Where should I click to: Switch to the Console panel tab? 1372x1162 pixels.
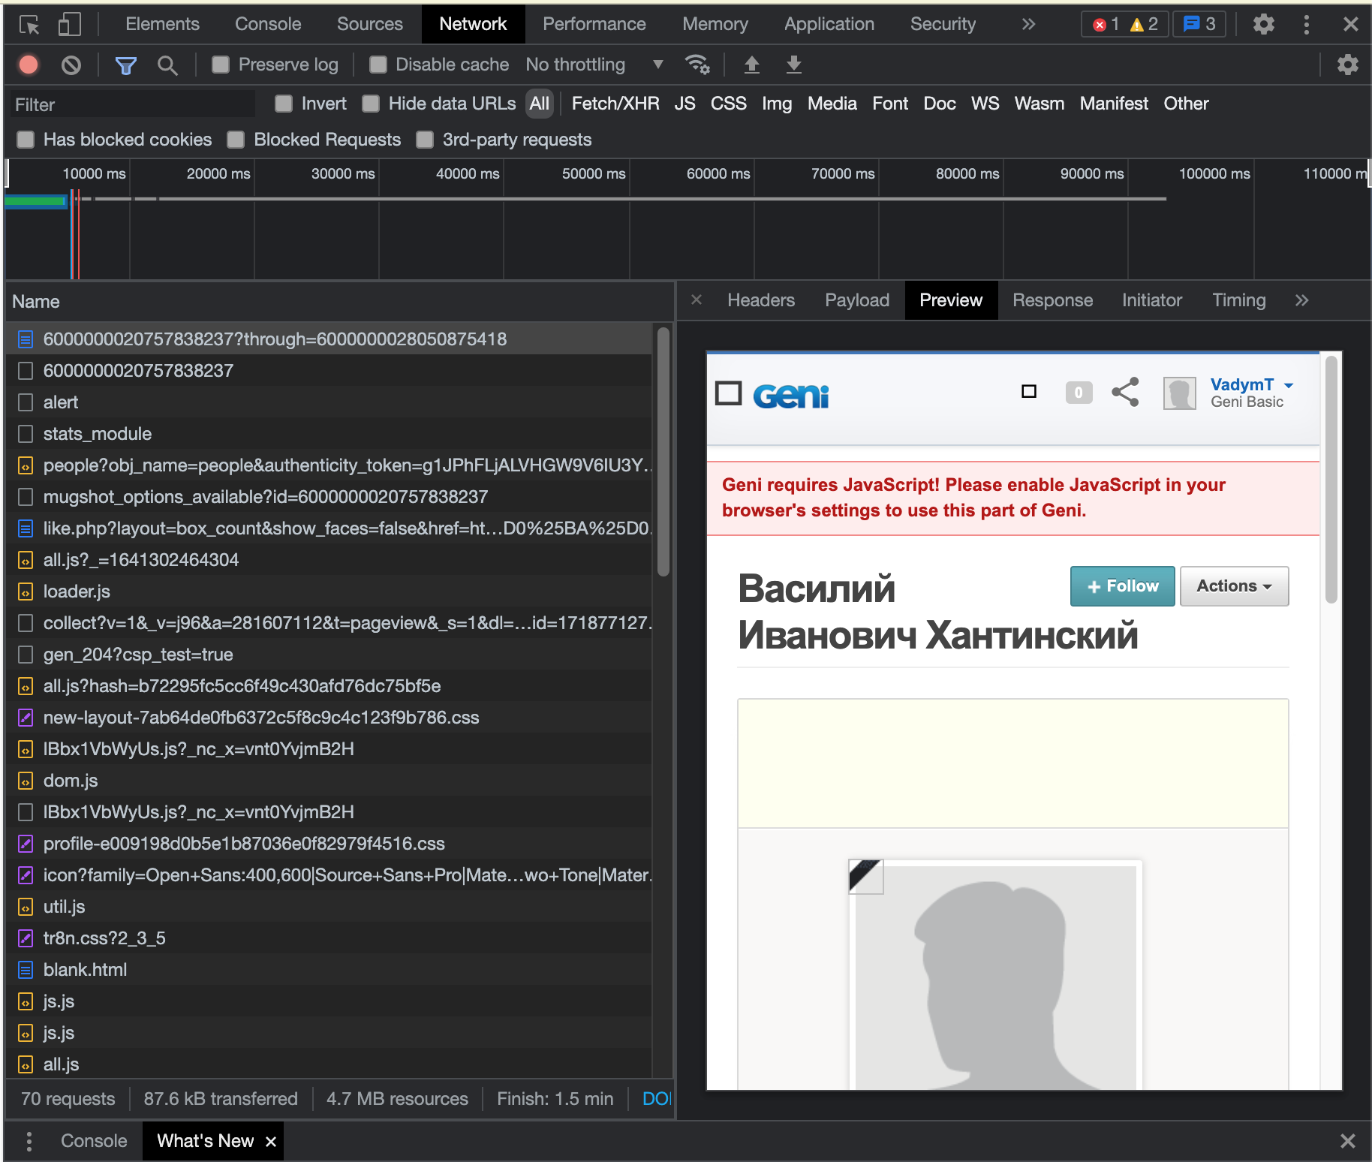[267, 25]
